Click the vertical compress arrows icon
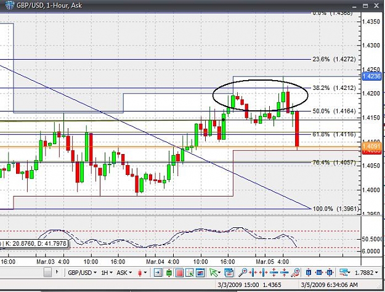Image resolution: width=385 pixels, height=292 pixels. coord(285,273)
